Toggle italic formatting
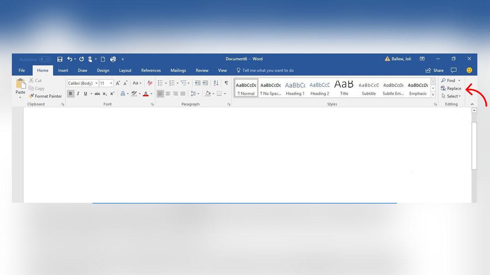 click(x=78, y=94)
